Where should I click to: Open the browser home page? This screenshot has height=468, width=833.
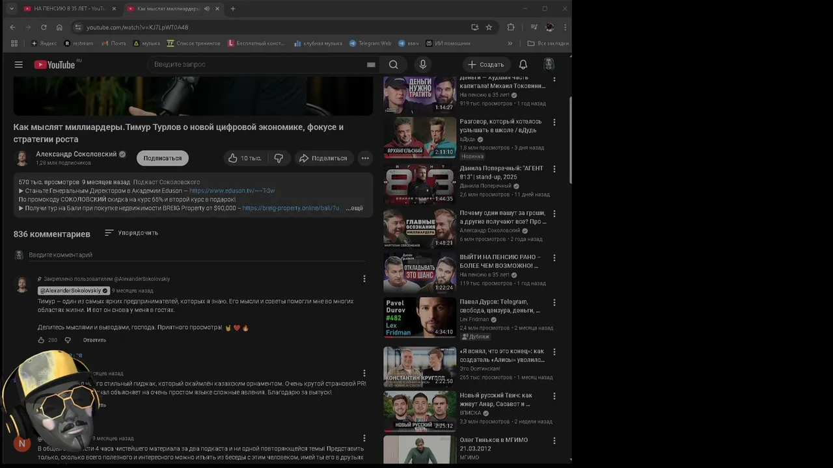59,27
